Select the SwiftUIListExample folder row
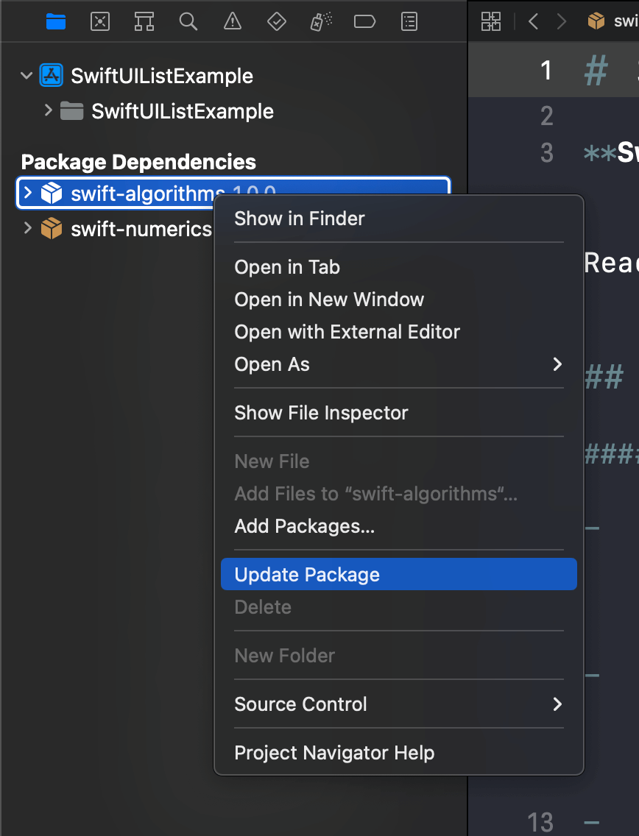This screenshot has height=836, width=639. 182,111
